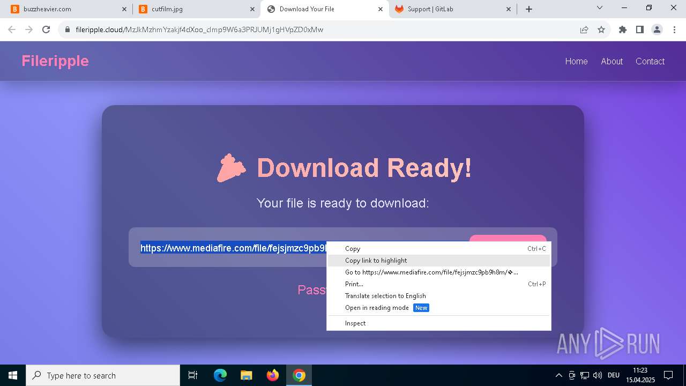Close the buzzheavier.com tab
Screen dimensions: 686x386
pos(124,9)
